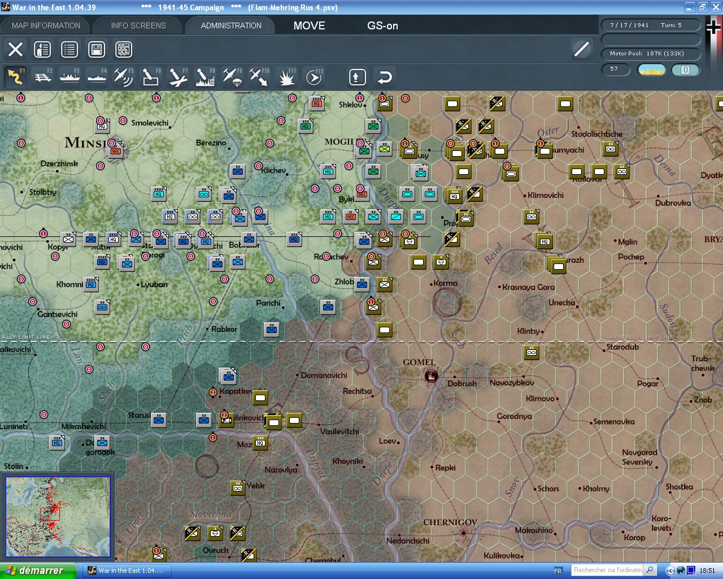Select F9 air transport mode

[232, 77]
